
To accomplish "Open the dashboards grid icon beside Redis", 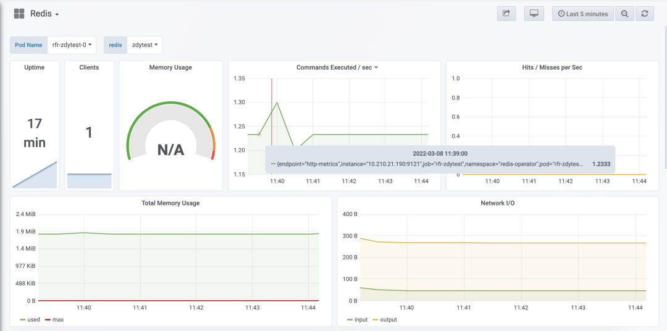I will coord(19,14).
